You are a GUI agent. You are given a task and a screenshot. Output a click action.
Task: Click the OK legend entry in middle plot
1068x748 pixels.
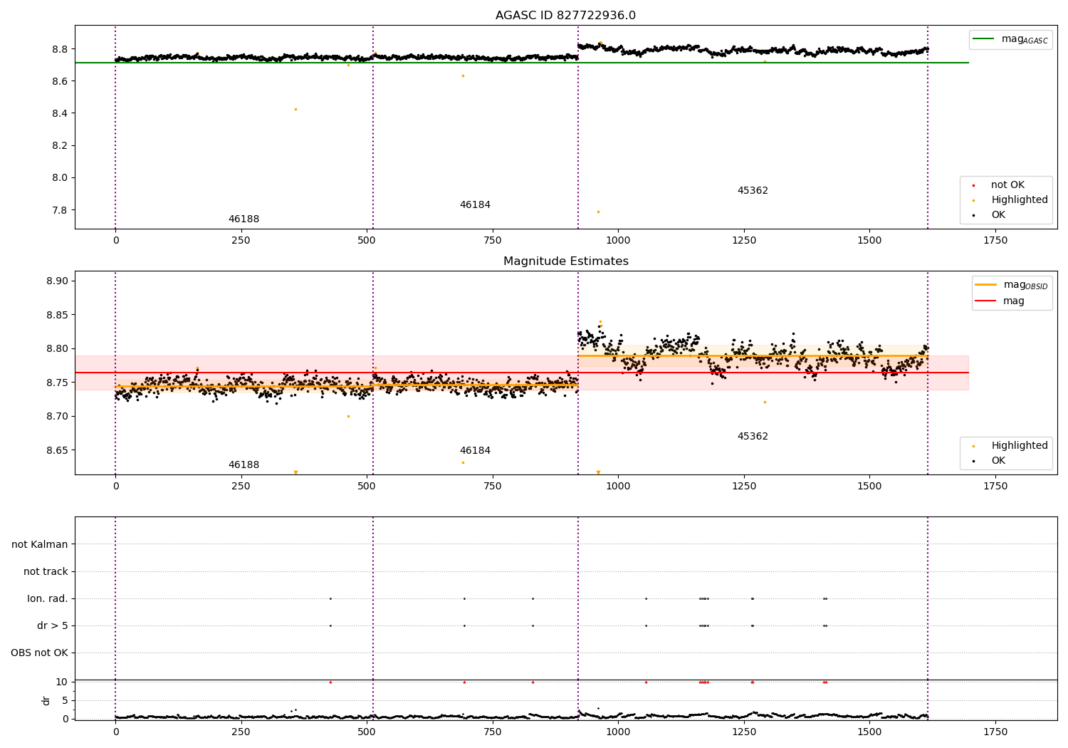coord(998,461)
